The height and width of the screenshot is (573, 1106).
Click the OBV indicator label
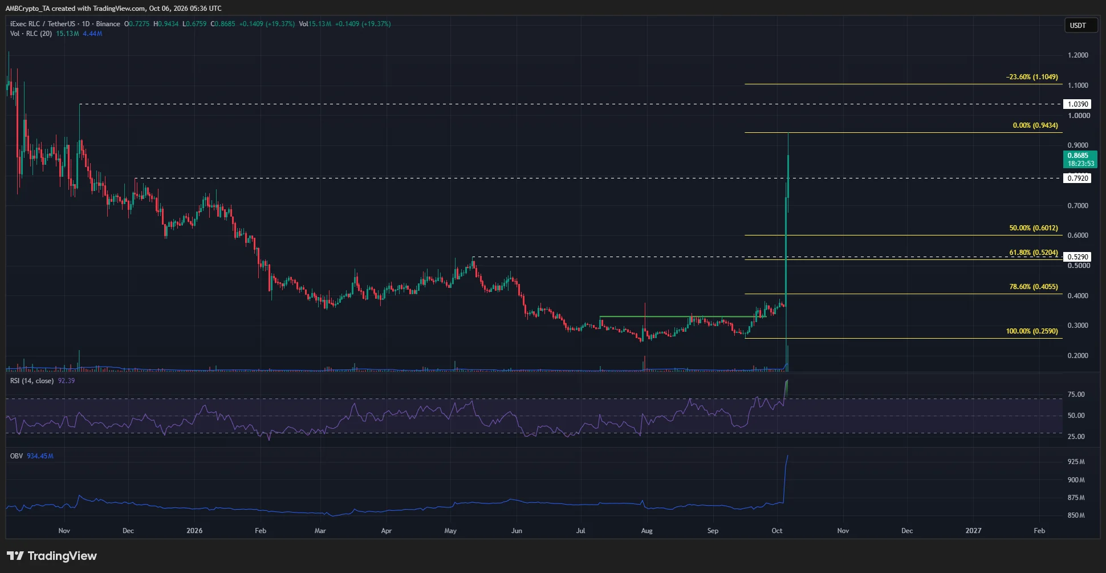17,456
